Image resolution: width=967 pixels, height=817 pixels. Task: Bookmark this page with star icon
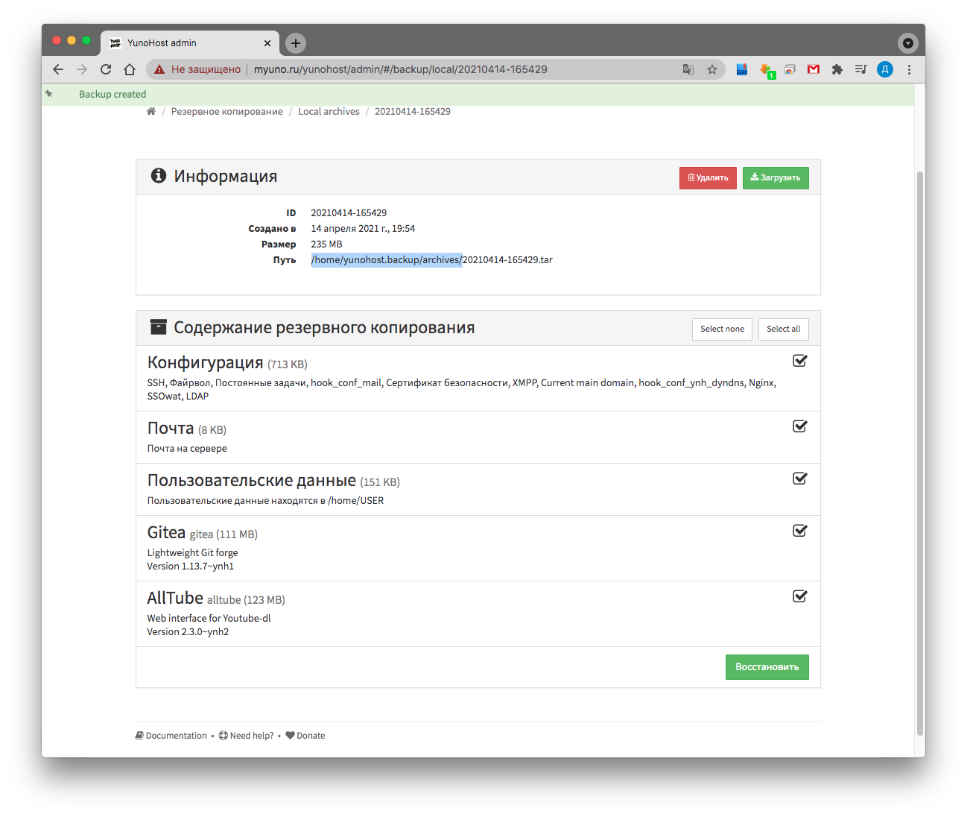(x=712, y=69)
